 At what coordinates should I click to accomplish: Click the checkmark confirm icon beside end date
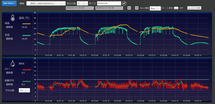point(124,3)
